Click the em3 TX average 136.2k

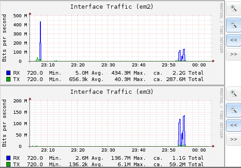(79, 164)
